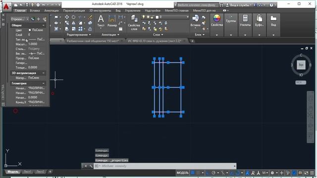Click the Select Objects icon in Properties palette
This screenshot has height=178, width=317.
pyautogui.click(x=39, y=19)
